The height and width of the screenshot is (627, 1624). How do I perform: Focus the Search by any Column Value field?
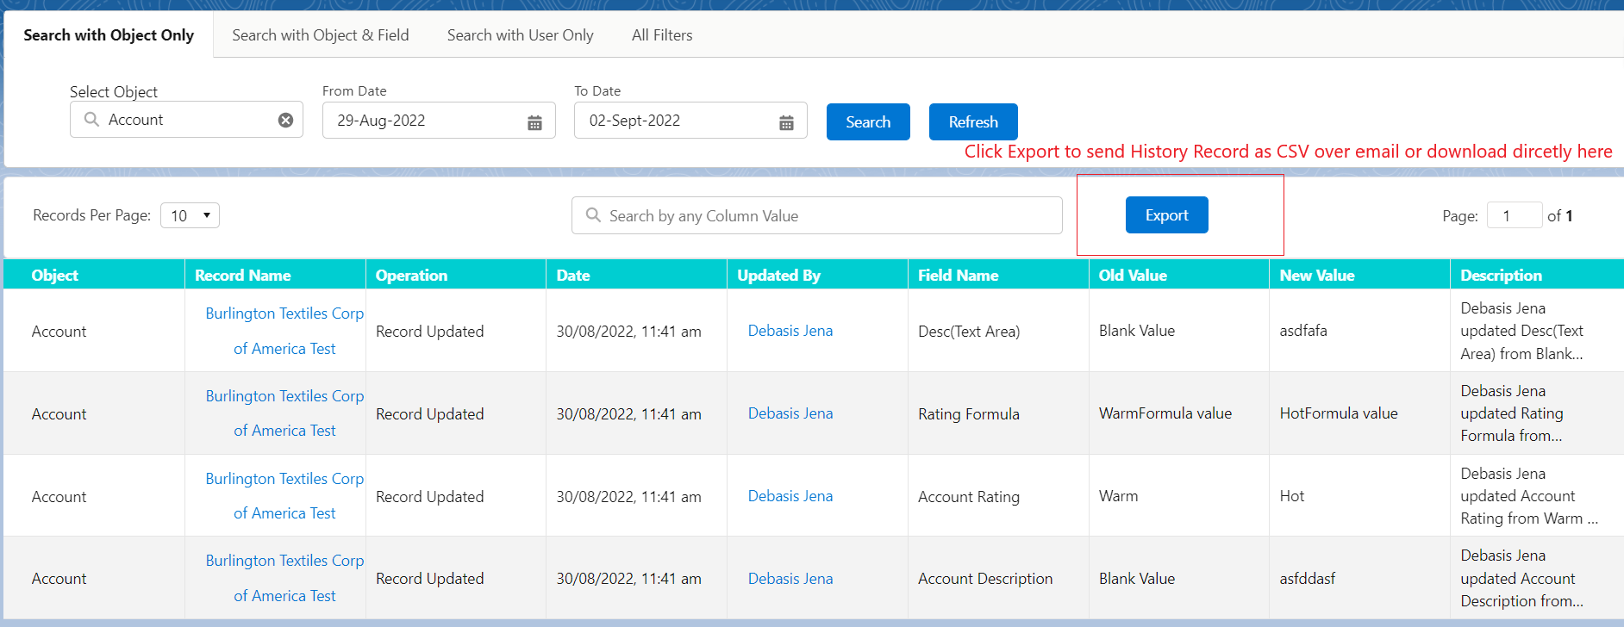(828, 216)
